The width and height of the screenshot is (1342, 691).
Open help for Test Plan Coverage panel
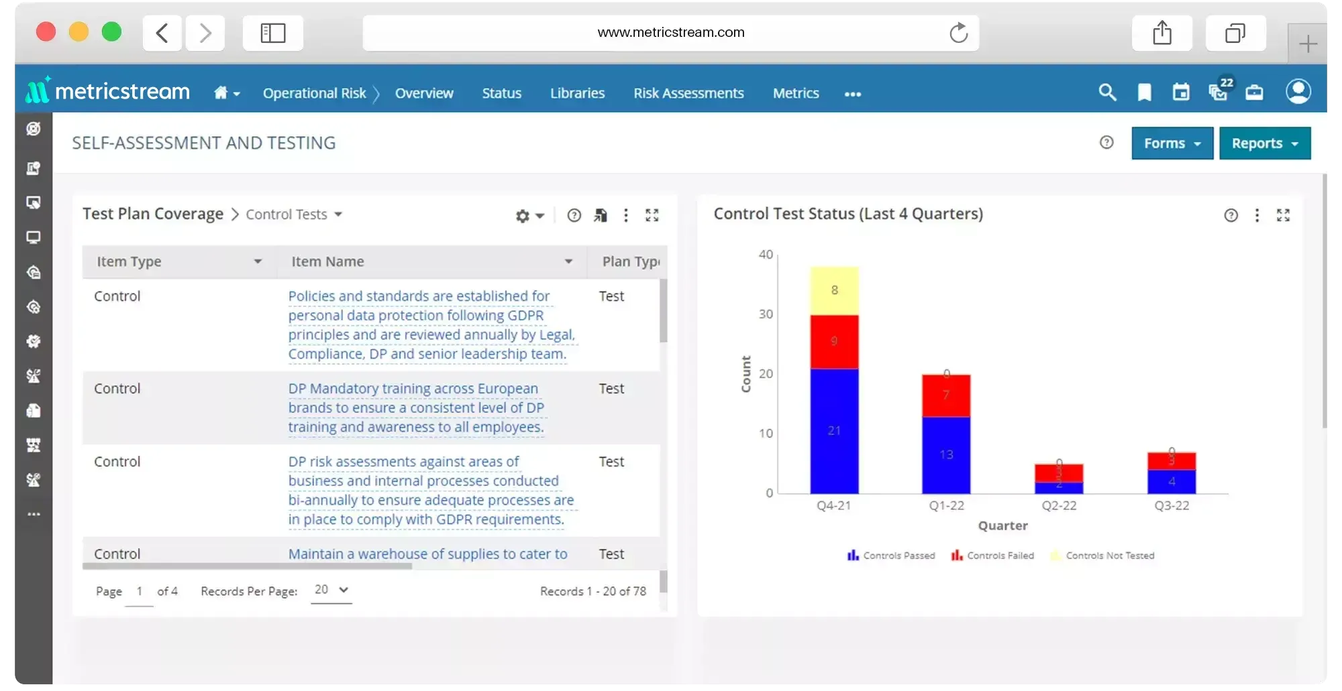click(574, 215)
